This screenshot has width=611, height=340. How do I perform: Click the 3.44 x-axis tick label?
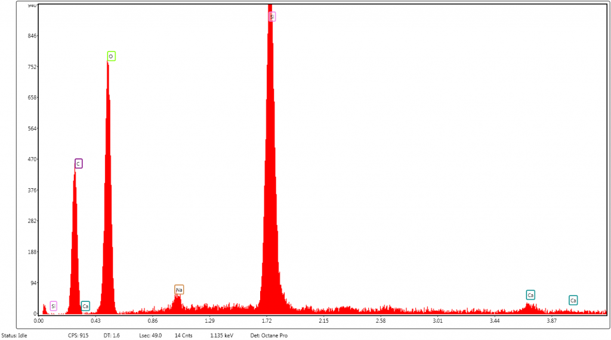(x=495, y=321)
